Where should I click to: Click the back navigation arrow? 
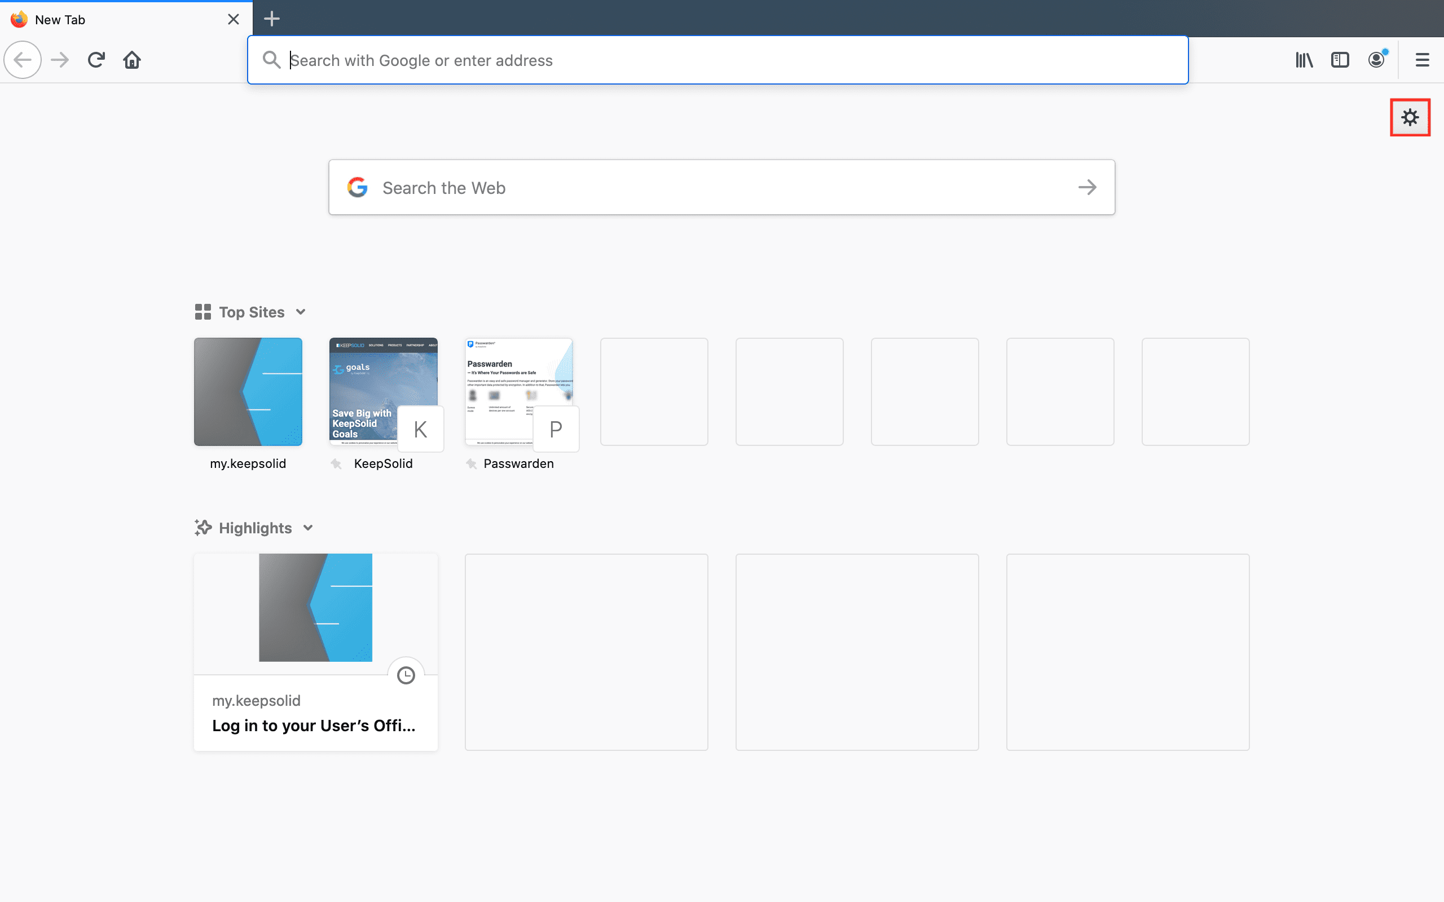(x=23, y=59)
